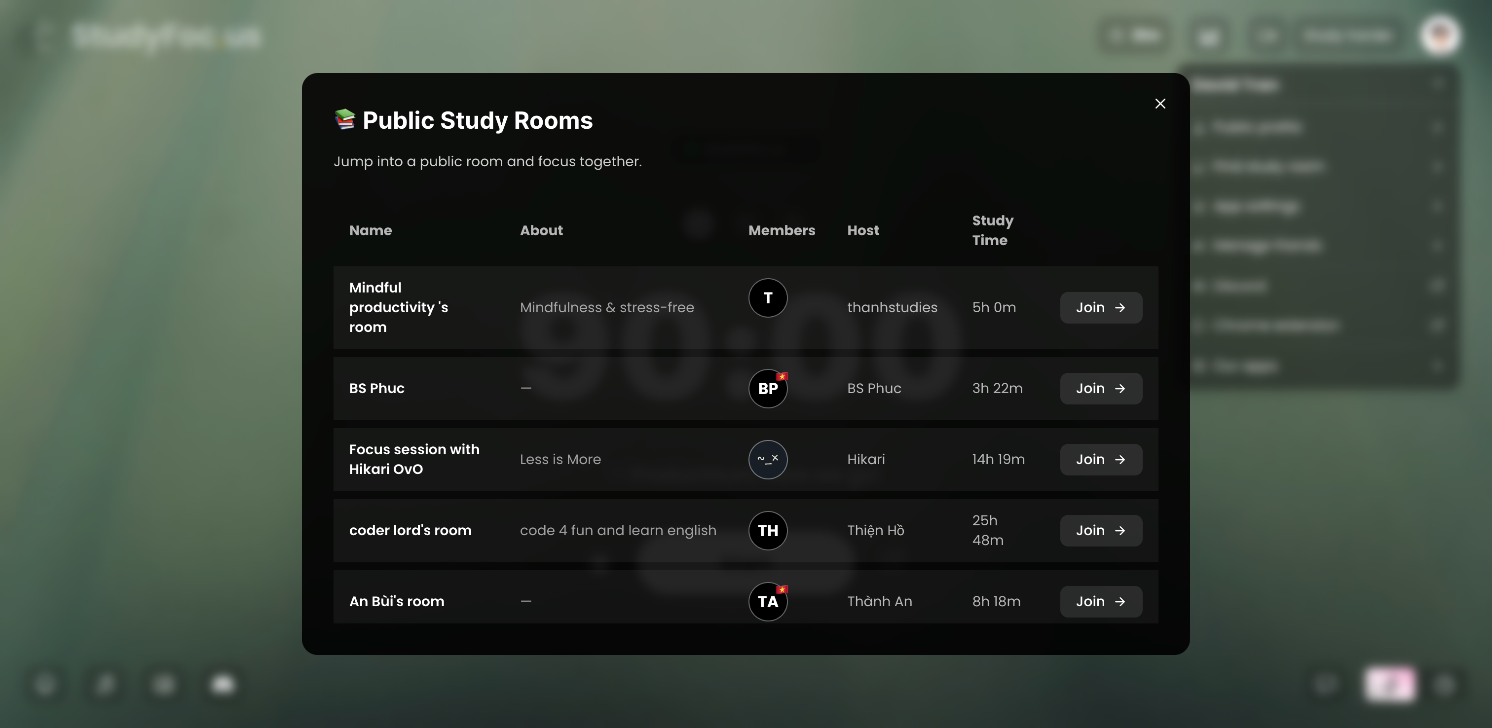
Task: Click host name thanhstudies
Action: 892,308
